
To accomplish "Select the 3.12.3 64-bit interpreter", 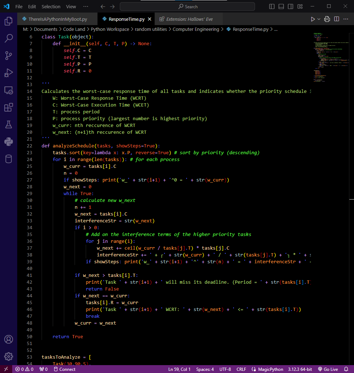I will [300, 369].
